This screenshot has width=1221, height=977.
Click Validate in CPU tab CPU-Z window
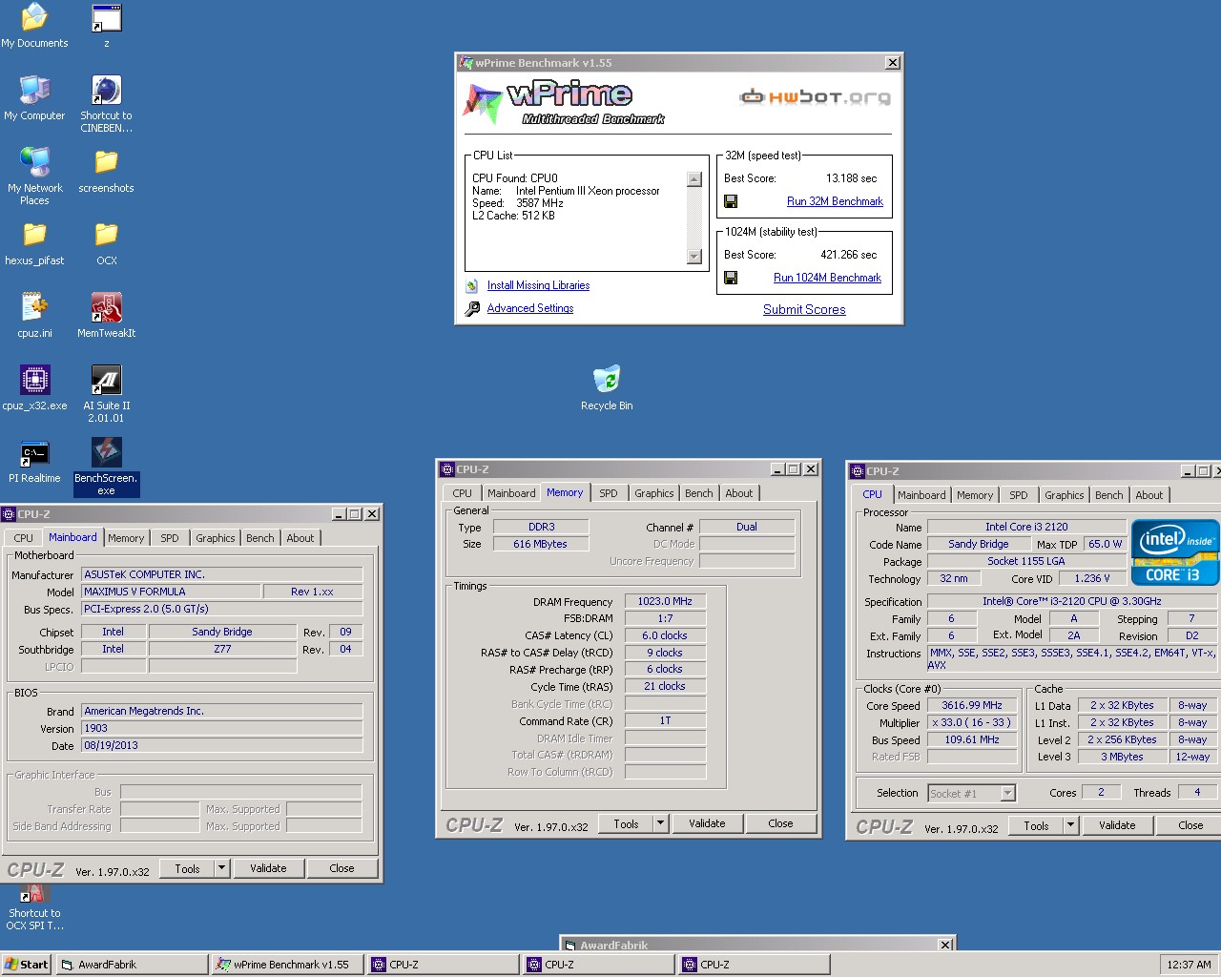pos(1117,825)
